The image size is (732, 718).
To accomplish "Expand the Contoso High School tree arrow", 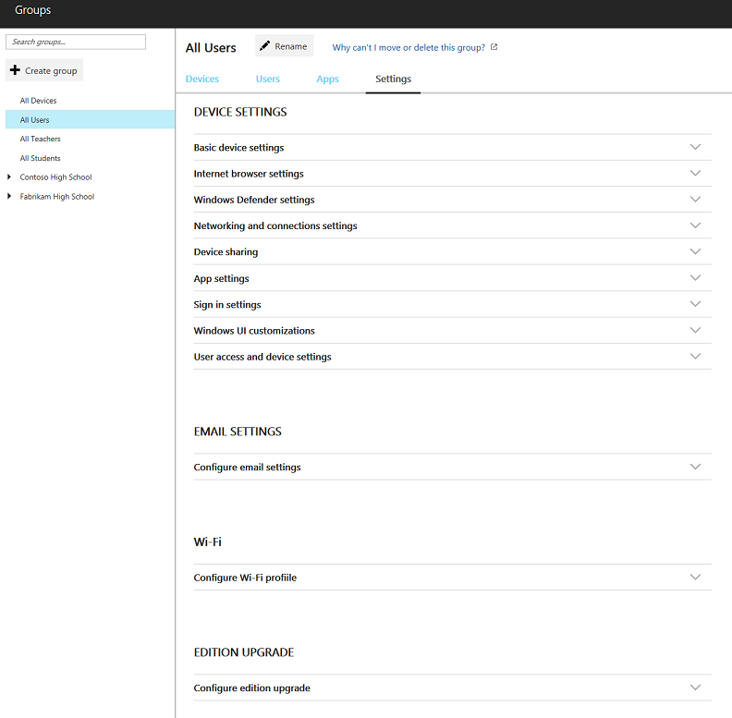I will tap(9, 176).
